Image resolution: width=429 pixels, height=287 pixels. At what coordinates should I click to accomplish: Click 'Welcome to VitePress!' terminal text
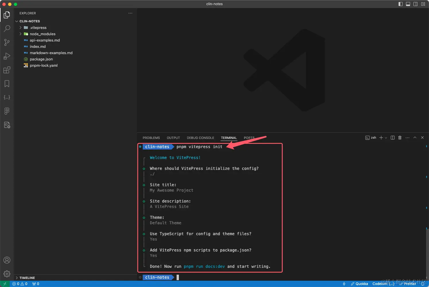click(x=175, y=158)
